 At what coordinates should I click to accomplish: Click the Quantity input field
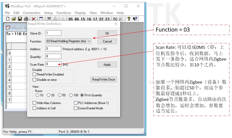tap(53, 56)
